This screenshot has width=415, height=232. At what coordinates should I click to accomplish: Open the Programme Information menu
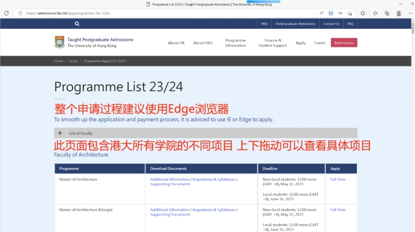235,43
